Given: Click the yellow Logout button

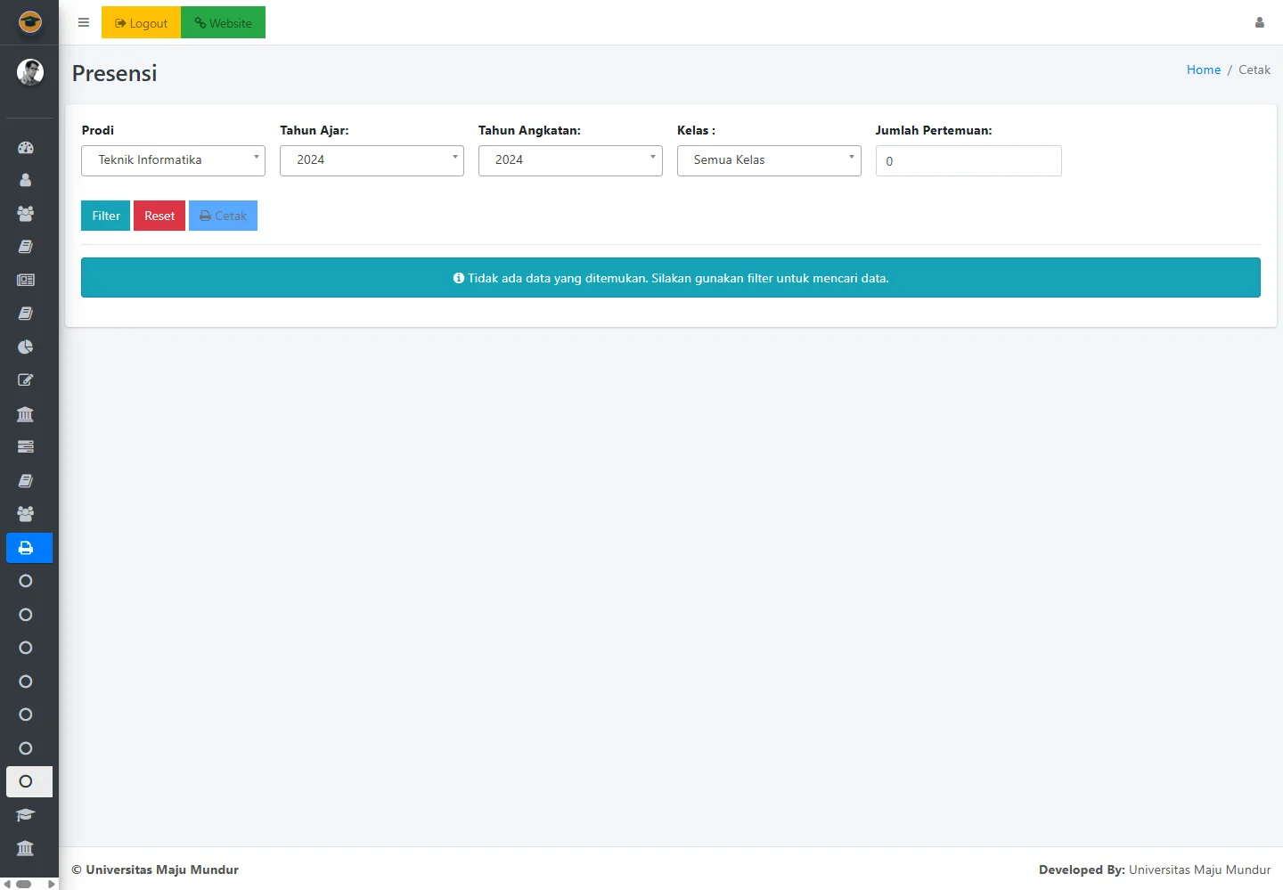Looking at the screenshot, I should 141,23.
